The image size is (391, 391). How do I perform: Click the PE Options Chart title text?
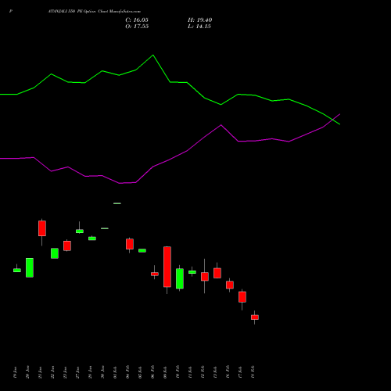pos(95,12)
